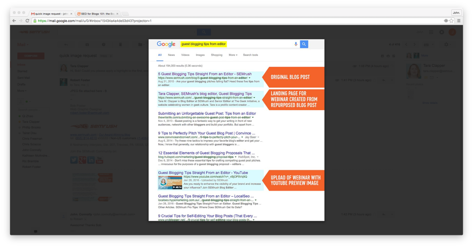Click Search tools in Google results
This screenshot has height=247, width=473.
250,55
